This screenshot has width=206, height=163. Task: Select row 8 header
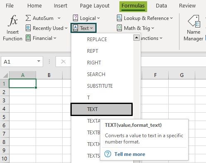[x=5, y=142]
